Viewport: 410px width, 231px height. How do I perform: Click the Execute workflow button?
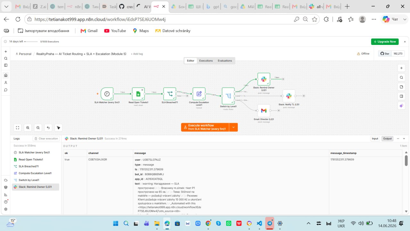[205, 127]
